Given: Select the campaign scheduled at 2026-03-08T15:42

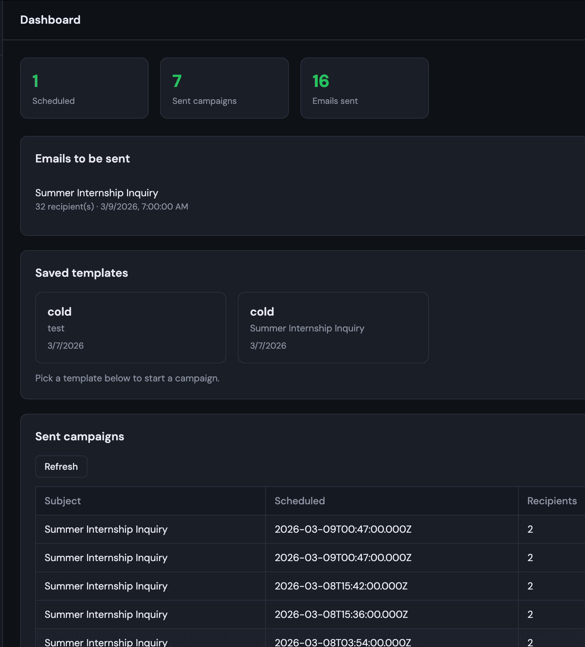Looking at the screenshot, I should tap(341, 586).
